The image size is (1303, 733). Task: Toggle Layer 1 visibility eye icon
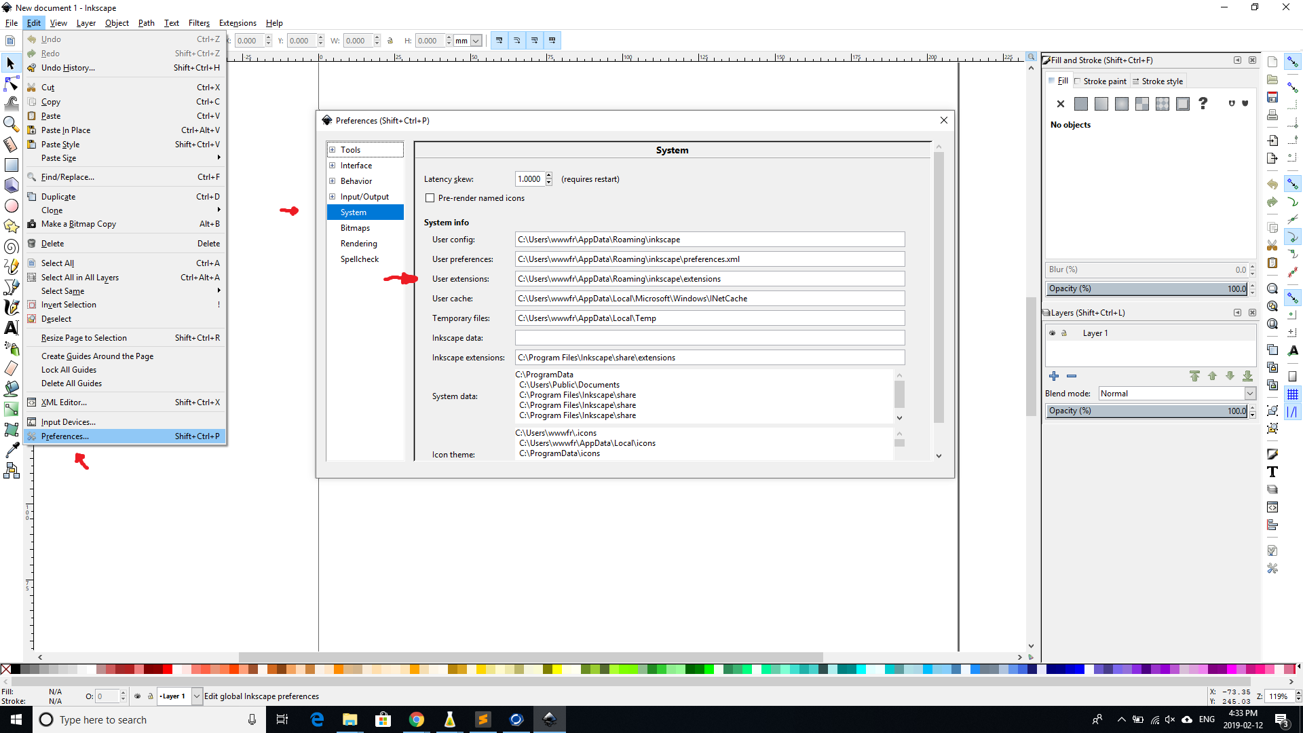point(1053,332)
